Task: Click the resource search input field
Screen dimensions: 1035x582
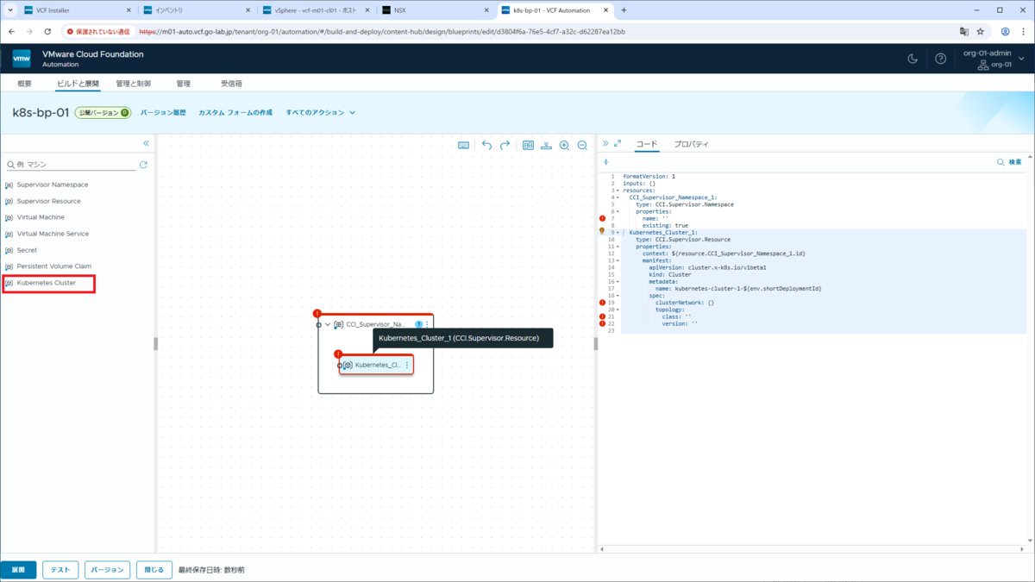Action: [x=72, y=164]
